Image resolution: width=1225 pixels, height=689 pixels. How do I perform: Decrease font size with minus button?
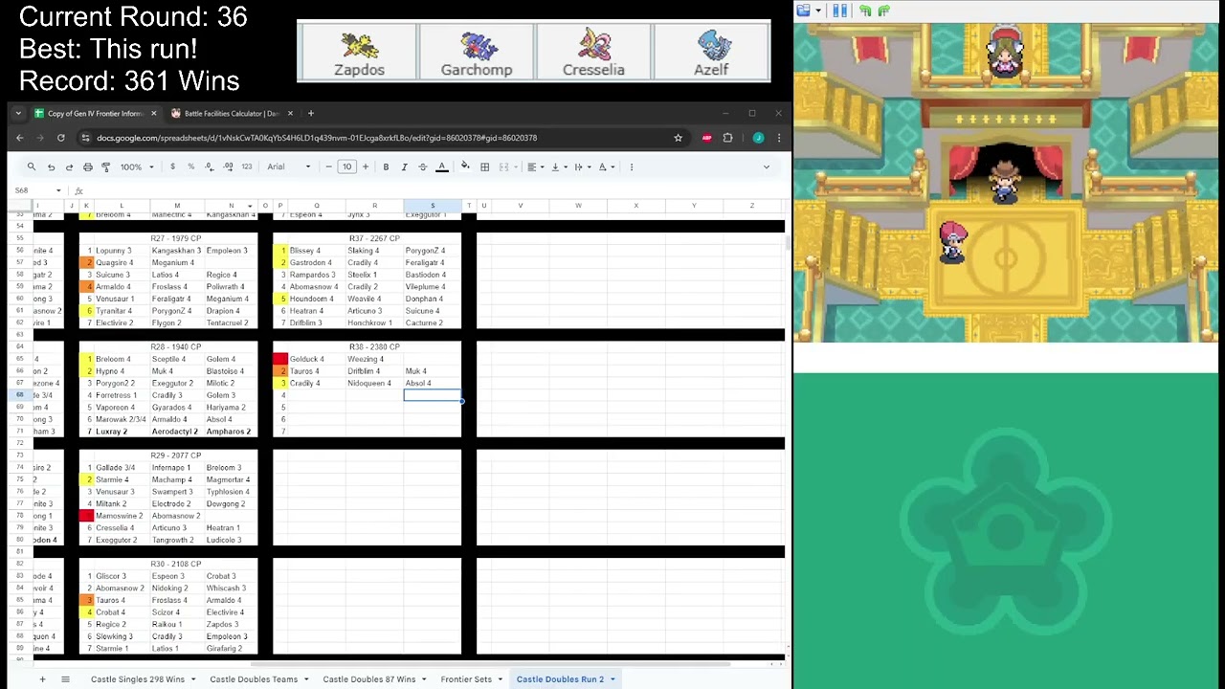pyautogui.click(x=328, y=167)
